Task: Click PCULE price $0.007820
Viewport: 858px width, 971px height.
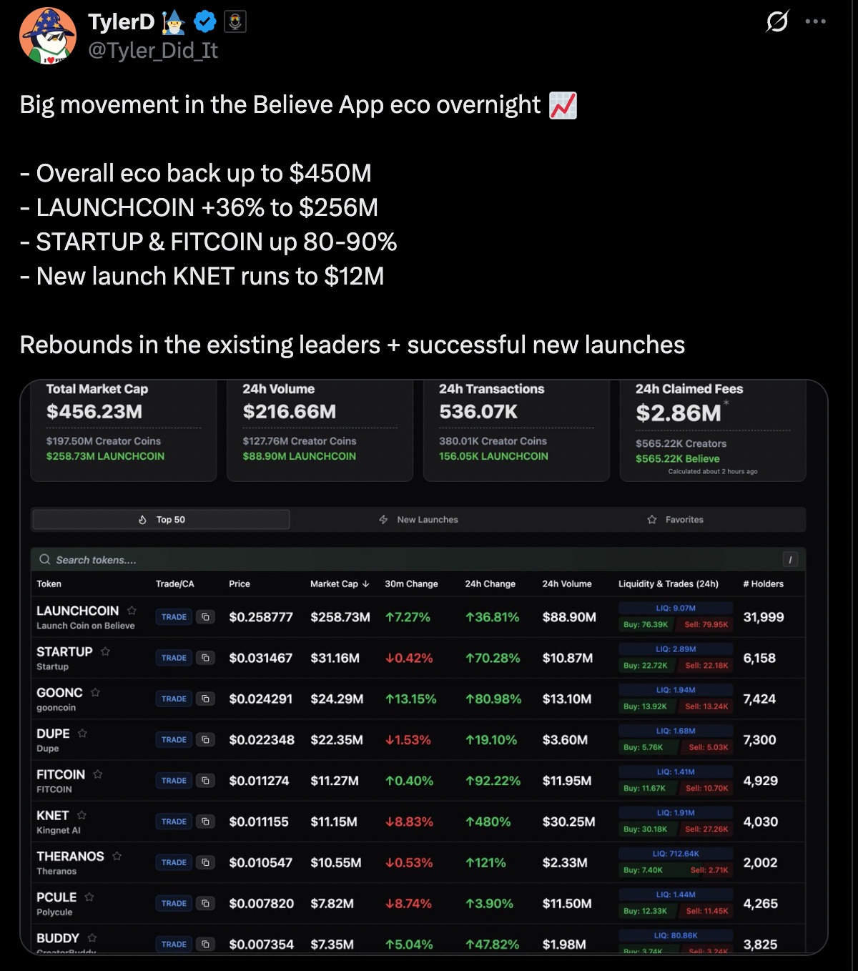Action: [261, 904]
